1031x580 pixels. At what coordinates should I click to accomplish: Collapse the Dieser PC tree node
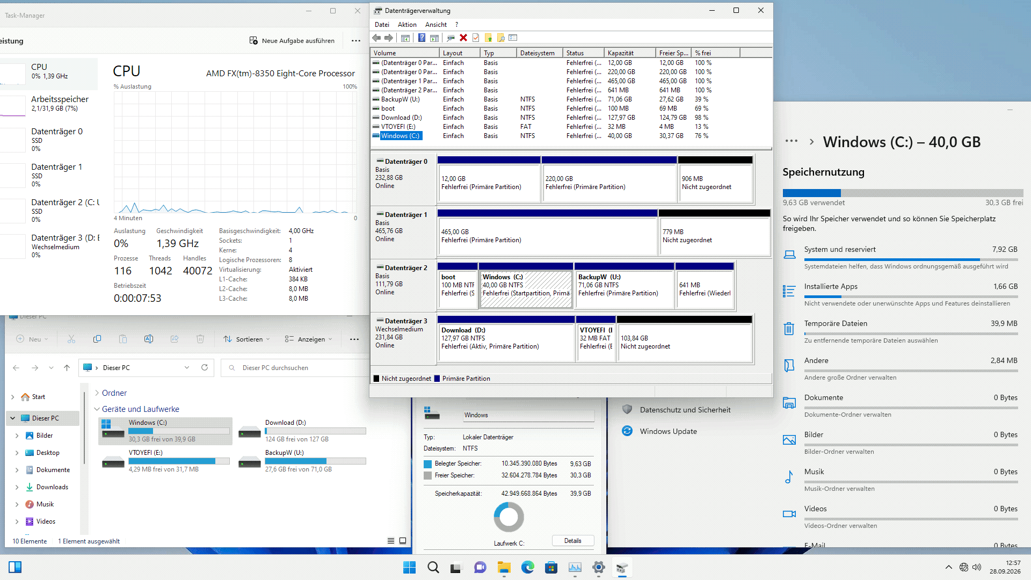coord(12,418)
